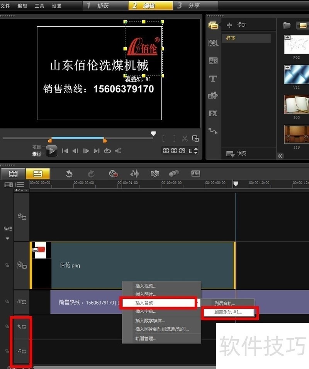309x369 pixels.
Task: Click the Undo arrow in timeline toolbar
Action: (x=69, y=174)
